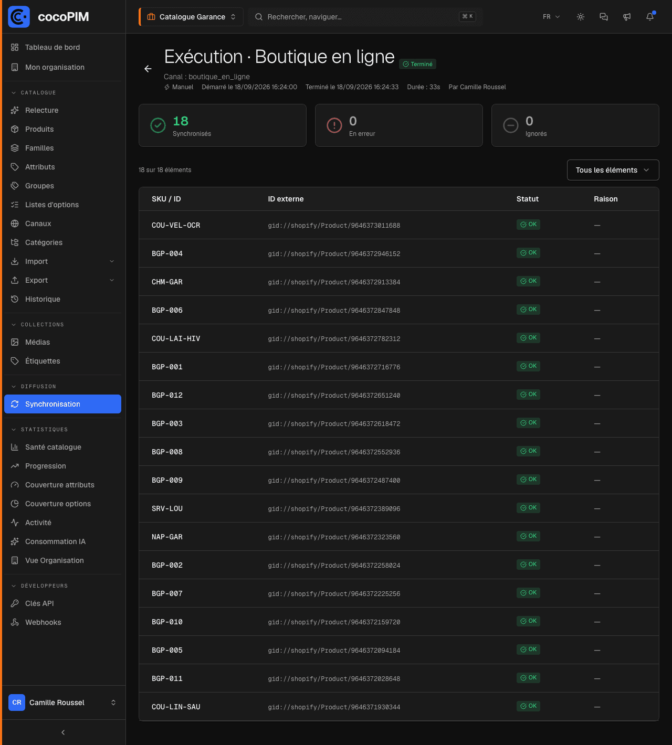Toggle the light/dark theme sun icon
The width and height of the screenshot is (672, 745).
(x=581, y=17)
